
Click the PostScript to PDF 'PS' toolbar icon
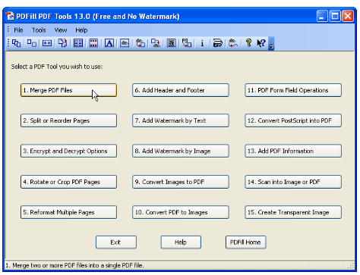(x=187, y=43)
